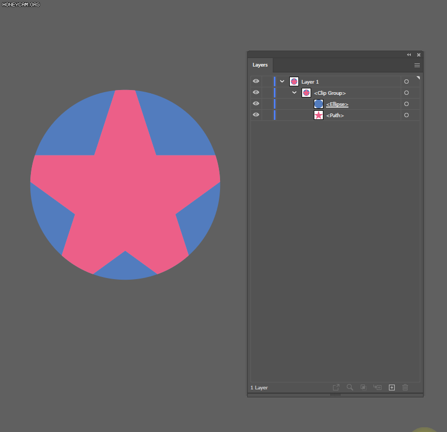Open the Layers panel hamburger menu
This screenshot has height=432, width=447.
(417, 66)
